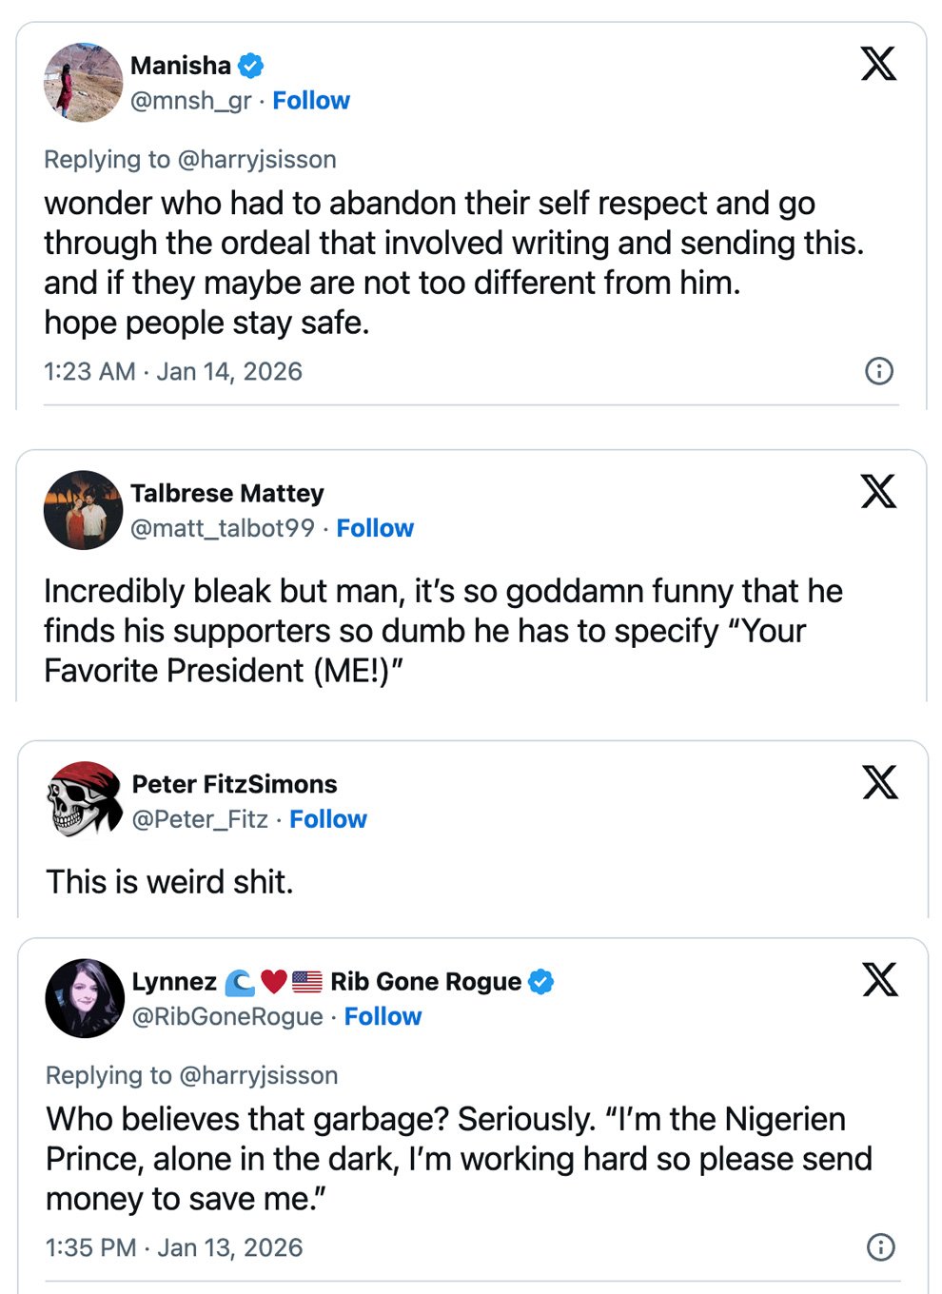Open info icon beside Jan 14, 2026 timestamp

pyautogui.click(x=879, y=371)
